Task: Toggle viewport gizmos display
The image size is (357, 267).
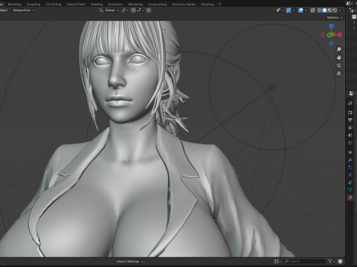Action: click(289, 10)
